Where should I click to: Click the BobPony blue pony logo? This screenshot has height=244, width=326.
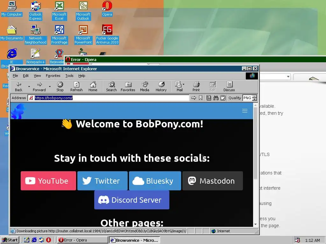(x=18, y=111)
